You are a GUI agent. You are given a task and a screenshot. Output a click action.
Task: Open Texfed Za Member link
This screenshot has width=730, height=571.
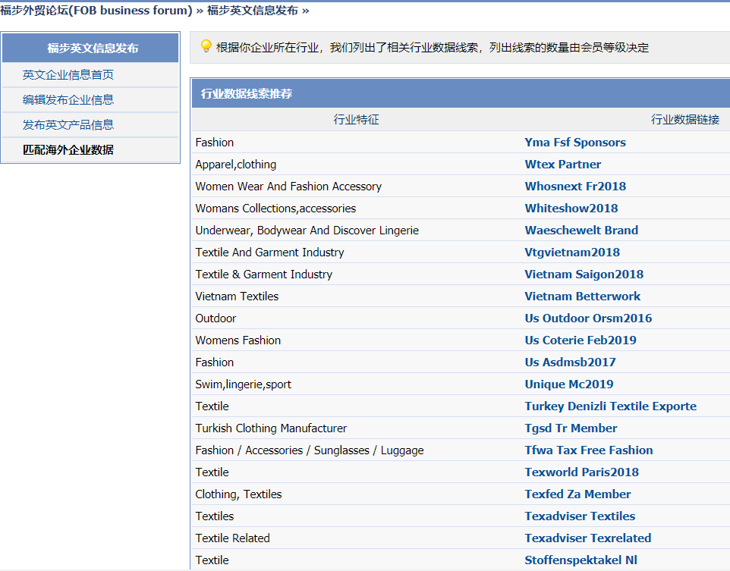pyautogui.click(x=577, y=494)
